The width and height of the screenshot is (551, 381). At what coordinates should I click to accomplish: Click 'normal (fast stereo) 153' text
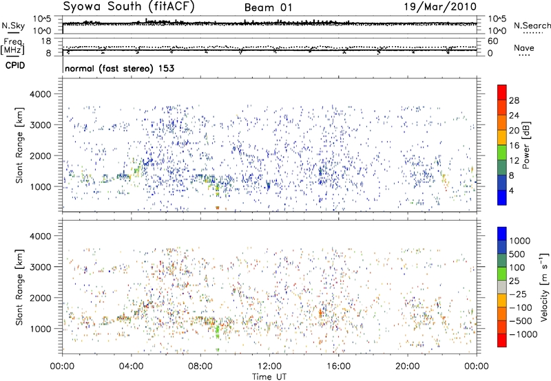[x=119, y=68]
